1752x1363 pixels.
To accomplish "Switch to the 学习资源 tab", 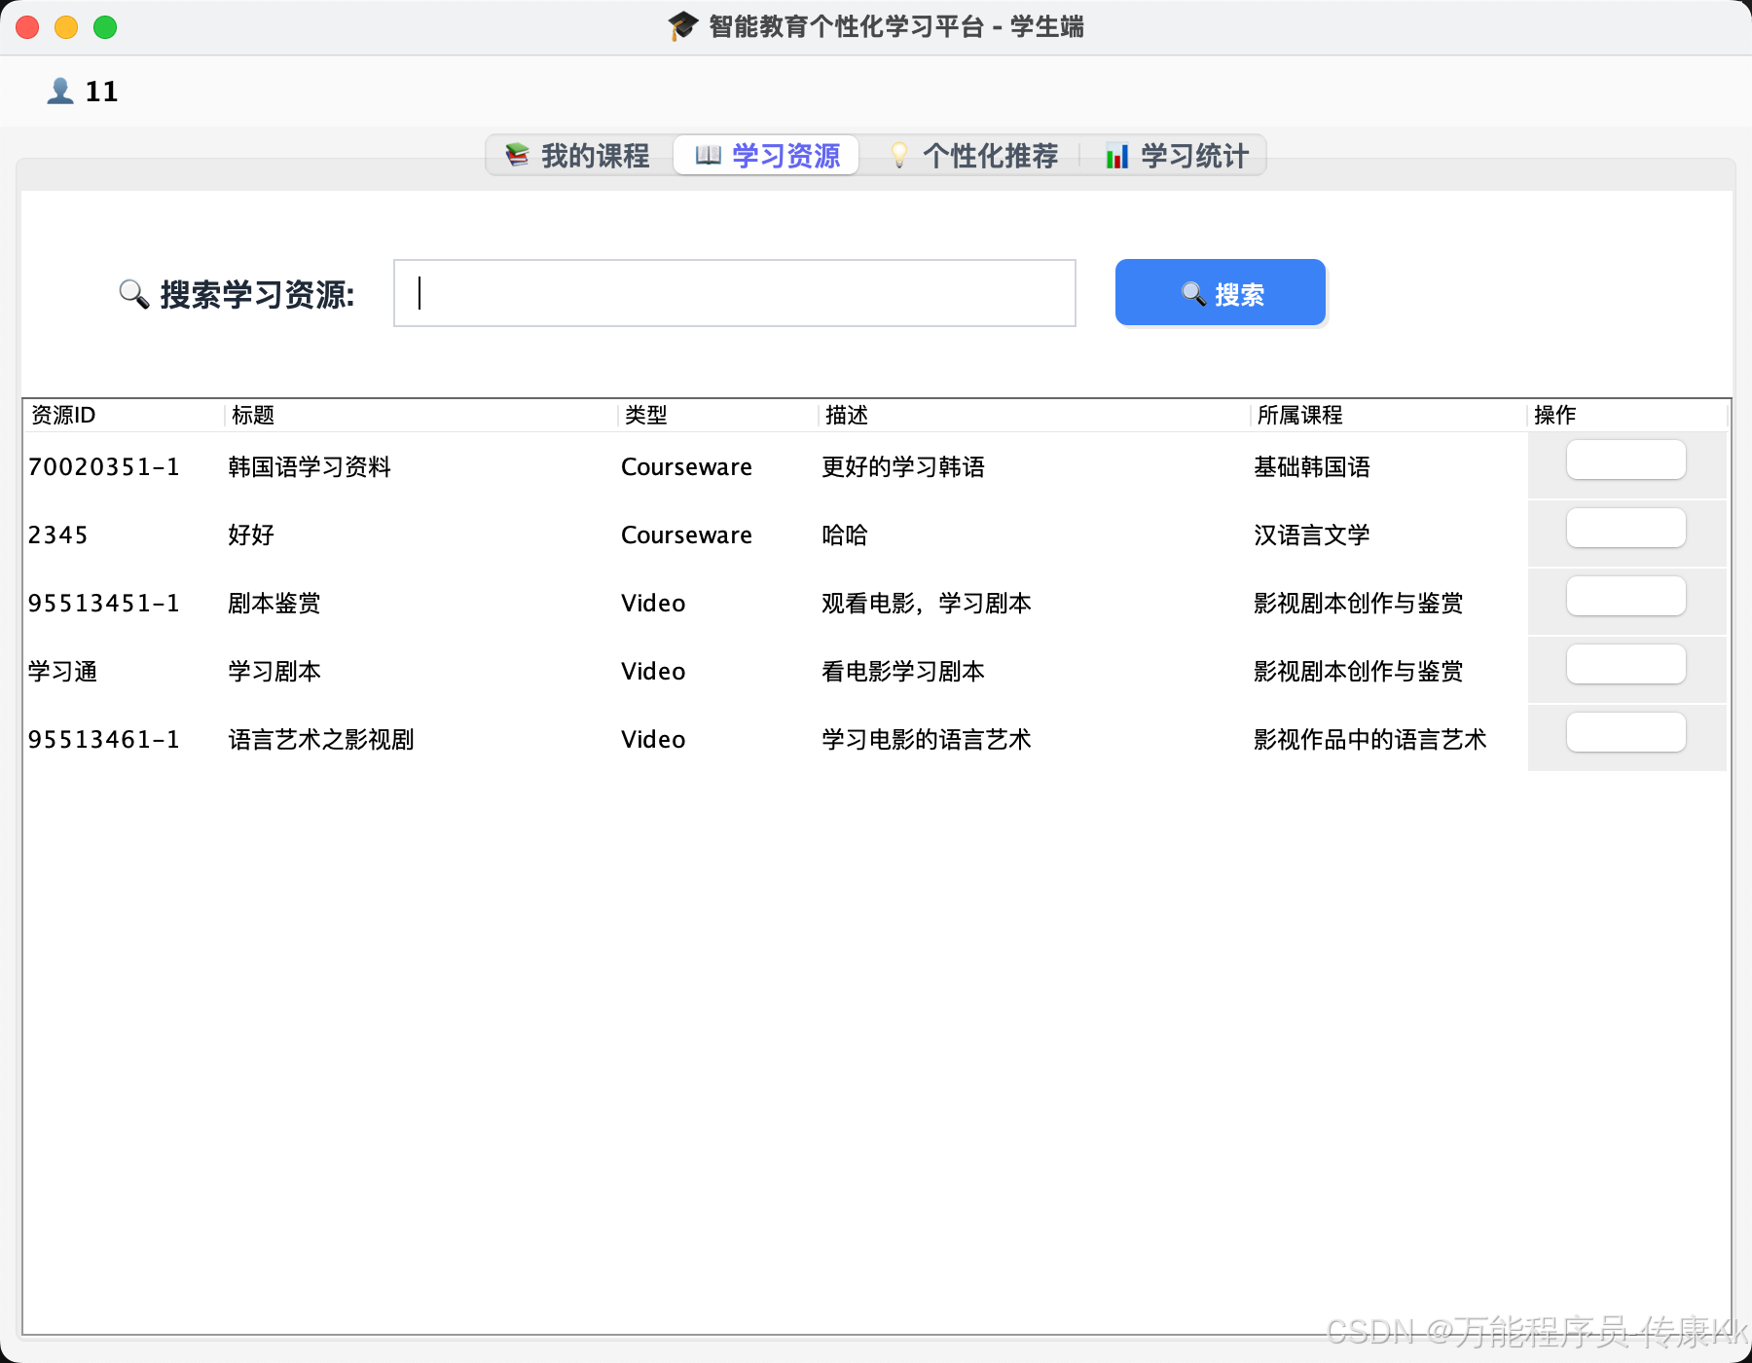I will tap(767, 156).
